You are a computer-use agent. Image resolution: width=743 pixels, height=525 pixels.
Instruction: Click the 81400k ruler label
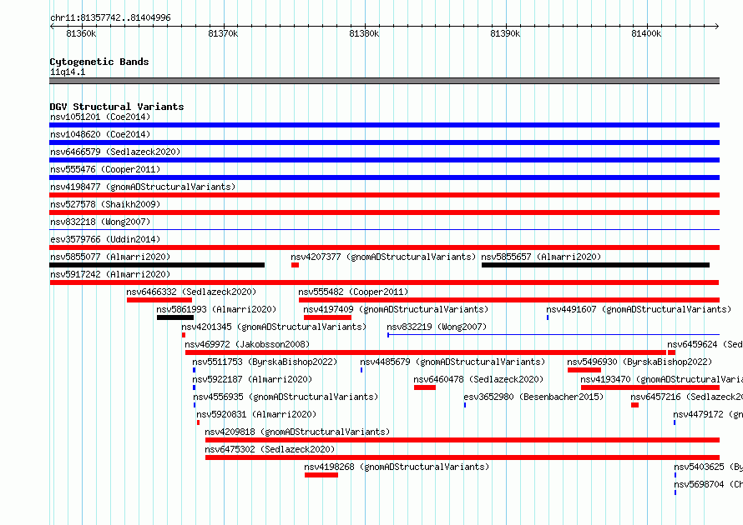(646, 33)
